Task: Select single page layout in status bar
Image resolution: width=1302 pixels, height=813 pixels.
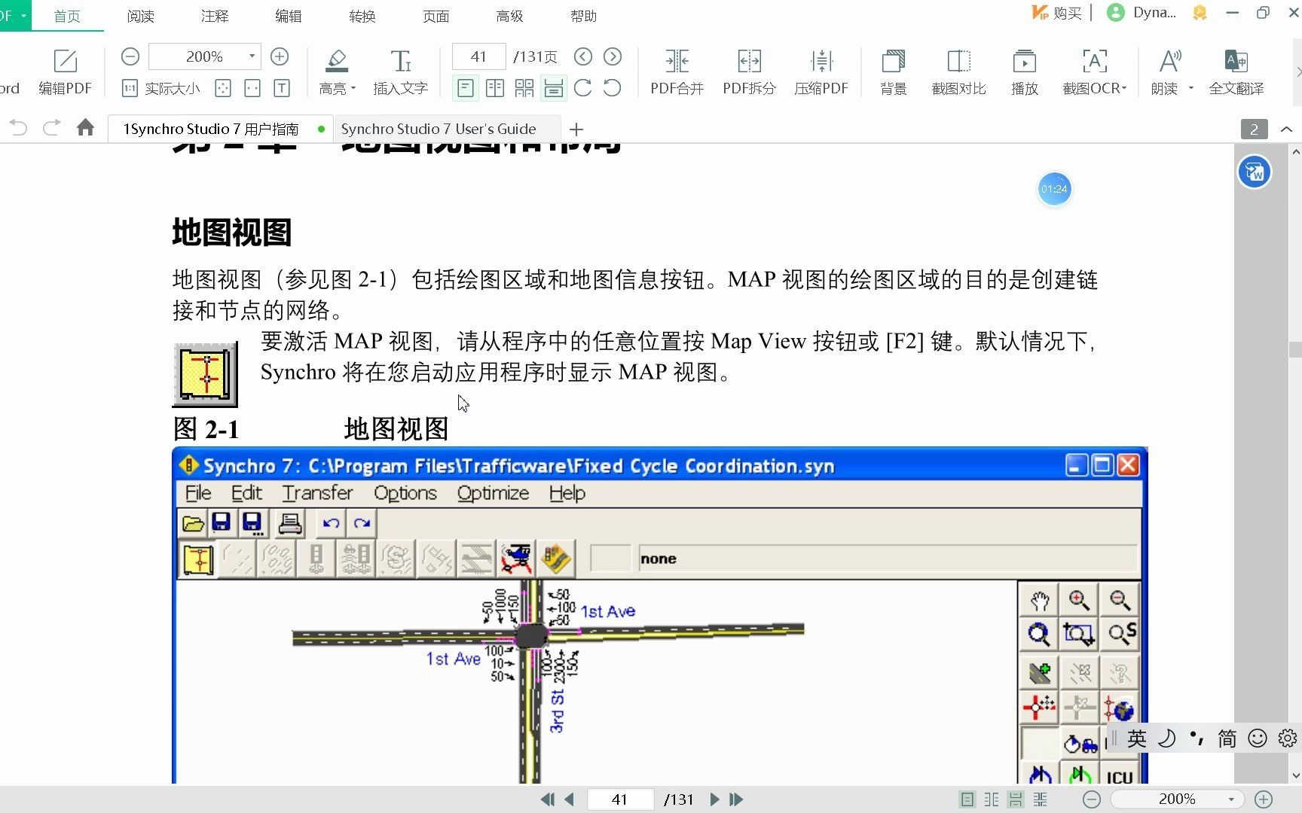Action: pos(967,799)
